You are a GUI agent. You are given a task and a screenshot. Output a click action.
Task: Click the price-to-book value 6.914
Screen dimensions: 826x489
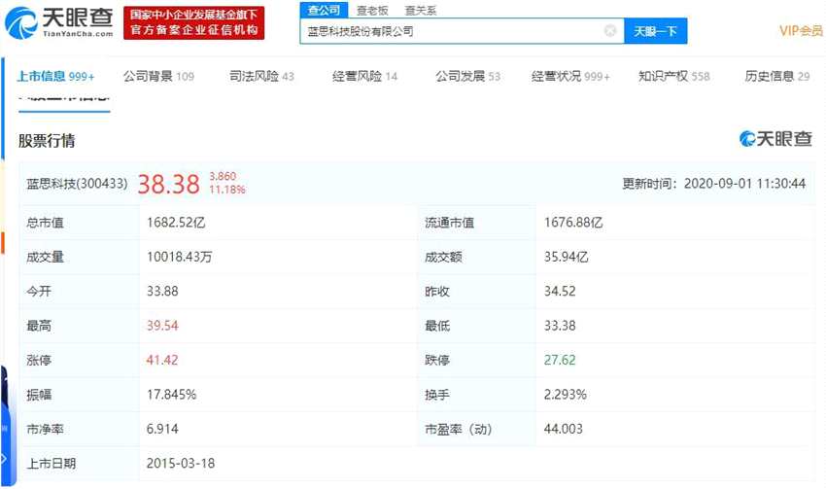(x=162, y=429)
